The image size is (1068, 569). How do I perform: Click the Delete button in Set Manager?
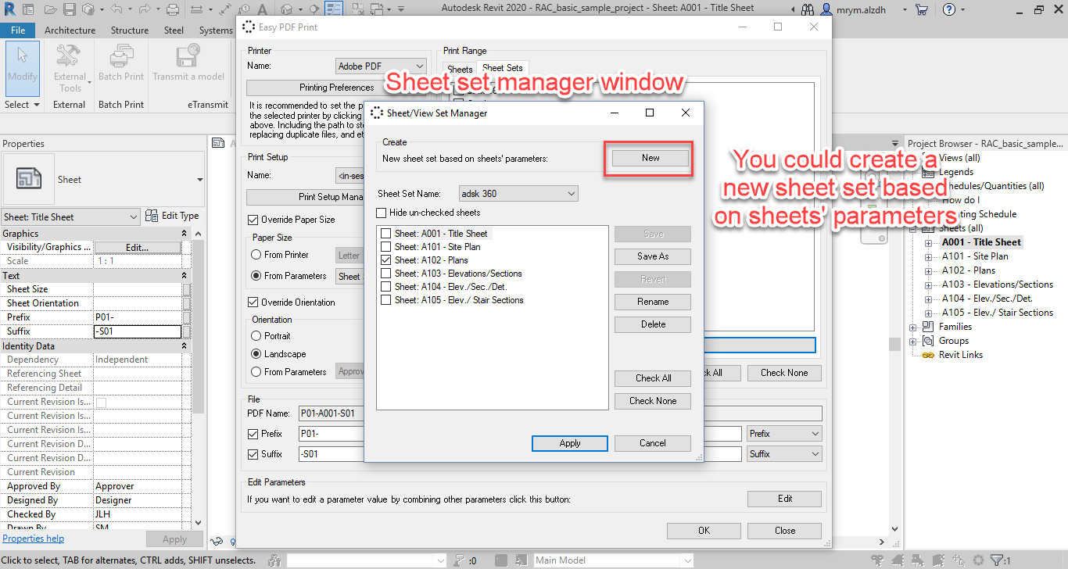[x=653, y=324]
